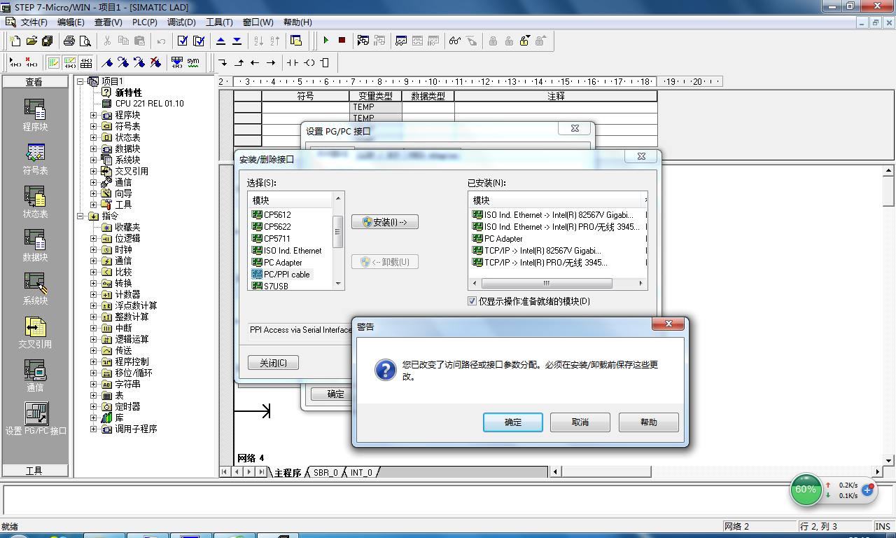Select CP5612 in the selection list
The image size is (896, 538).
coord(277,214)
